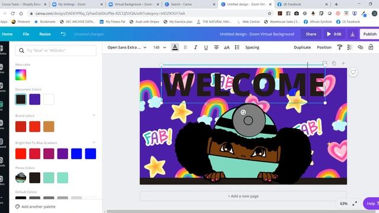
Task: Open the Help button
Action: click(372, 204)
